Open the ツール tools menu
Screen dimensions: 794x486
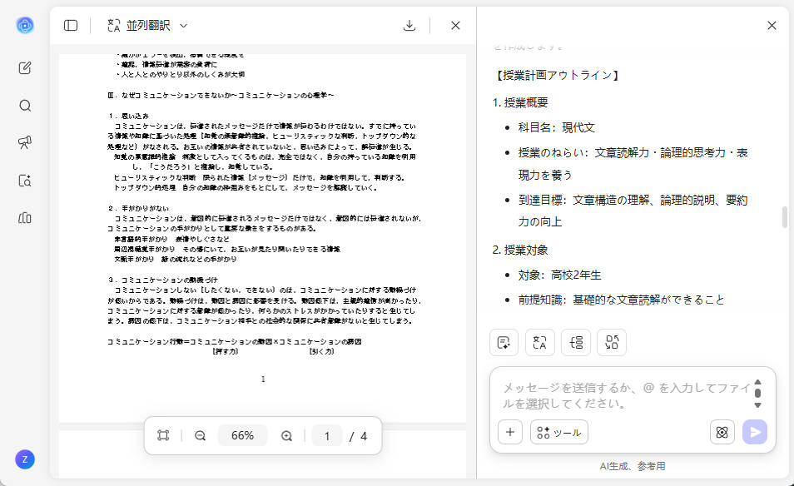tap(558, 432)
